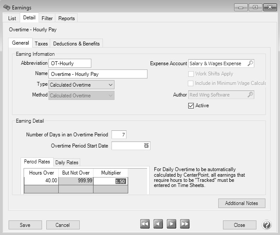Switch to the Daily Rates tab
The image size is (280, 235).
point(66,163)
